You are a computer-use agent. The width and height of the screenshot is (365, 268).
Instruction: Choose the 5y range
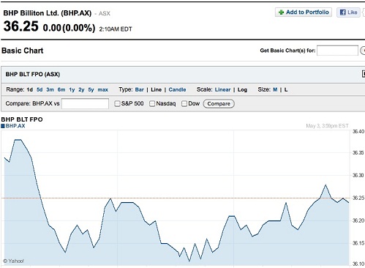[x=91, y=90]
